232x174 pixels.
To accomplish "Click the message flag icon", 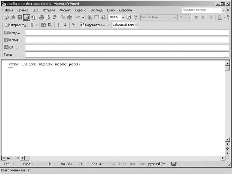I will pos(73,25).
